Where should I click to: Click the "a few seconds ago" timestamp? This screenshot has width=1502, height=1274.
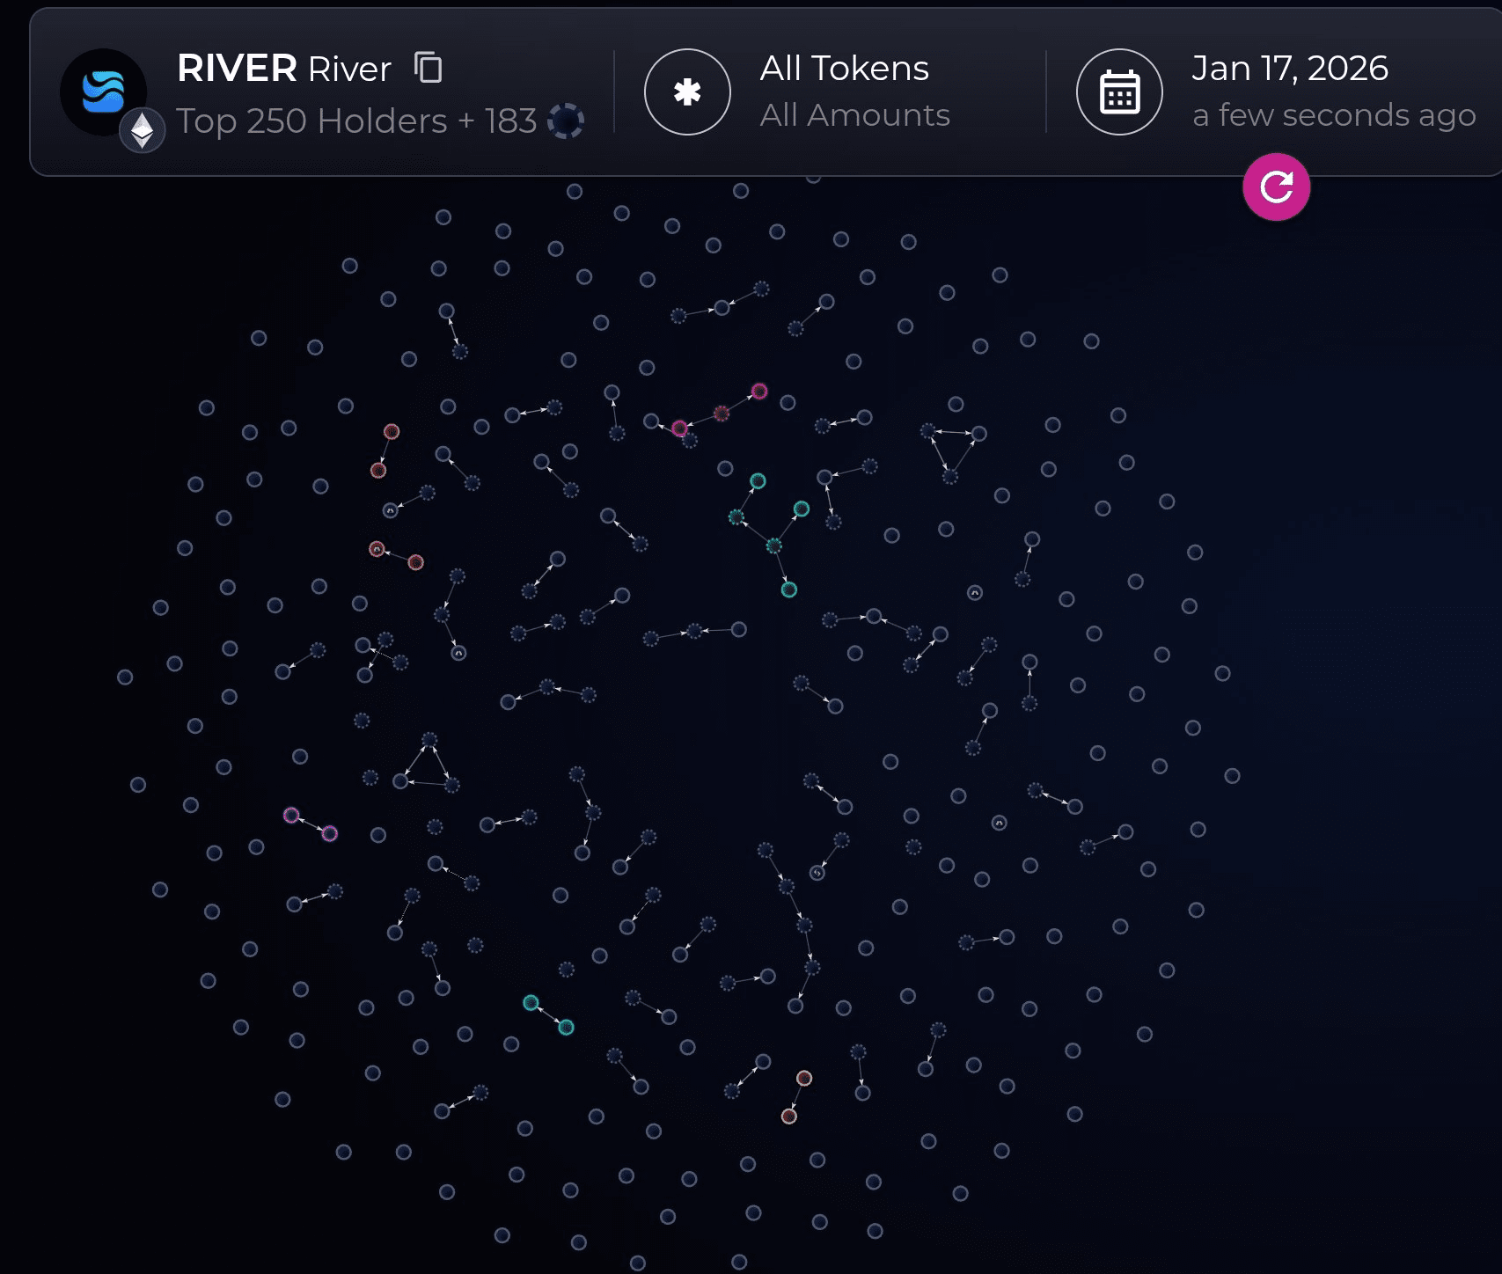click(1334, 115)
